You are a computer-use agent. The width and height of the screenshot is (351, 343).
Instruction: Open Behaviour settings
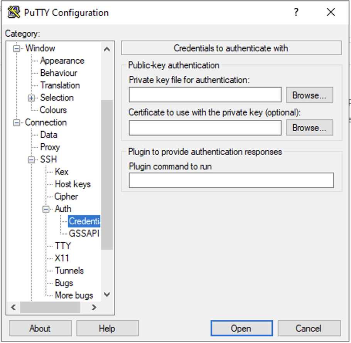59,73
